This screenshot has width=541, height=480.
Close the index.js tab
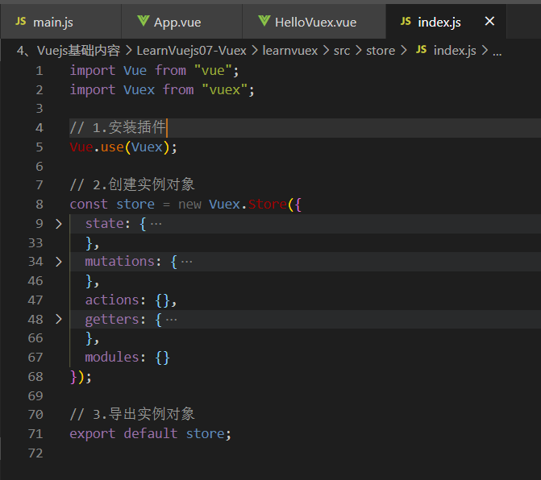pos(490,22)
